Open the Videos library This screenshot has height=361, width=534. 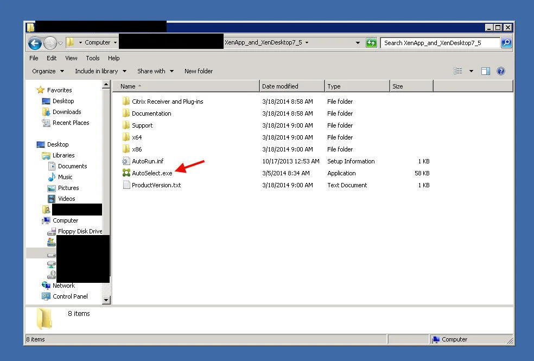tap(66, 199)
